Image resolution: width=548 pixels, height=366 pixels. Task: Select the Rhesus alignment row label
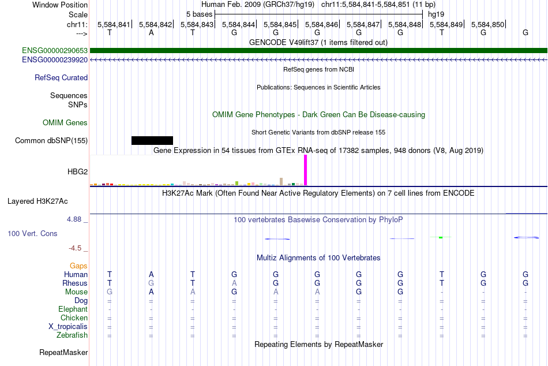tap(75, 283)
